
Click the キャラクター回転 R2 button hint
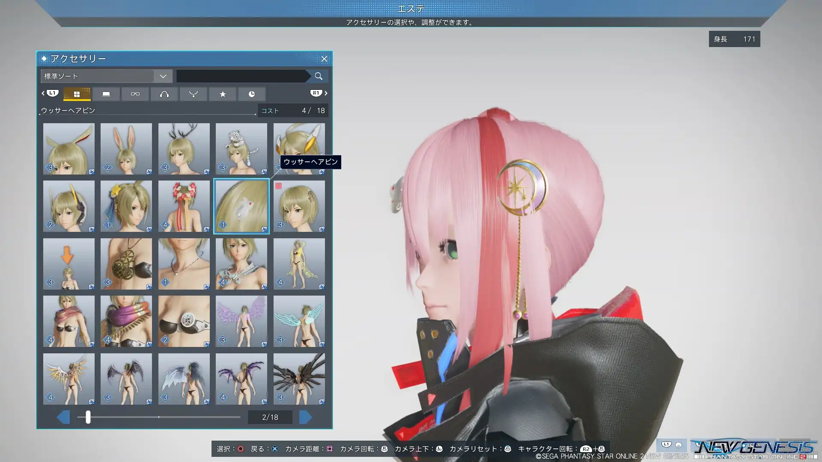(x=562, y=449)
